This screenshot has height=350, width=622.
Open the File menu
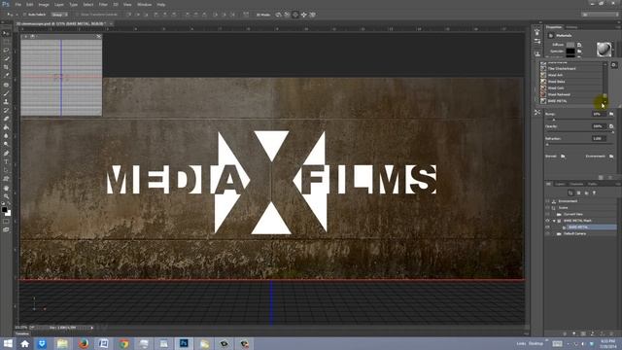pyautogui.click(x=17, y=4)
